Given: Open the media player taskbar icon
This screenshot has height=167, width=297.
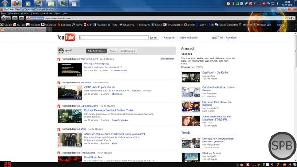Looking at the screenshot, I should 28,4.
